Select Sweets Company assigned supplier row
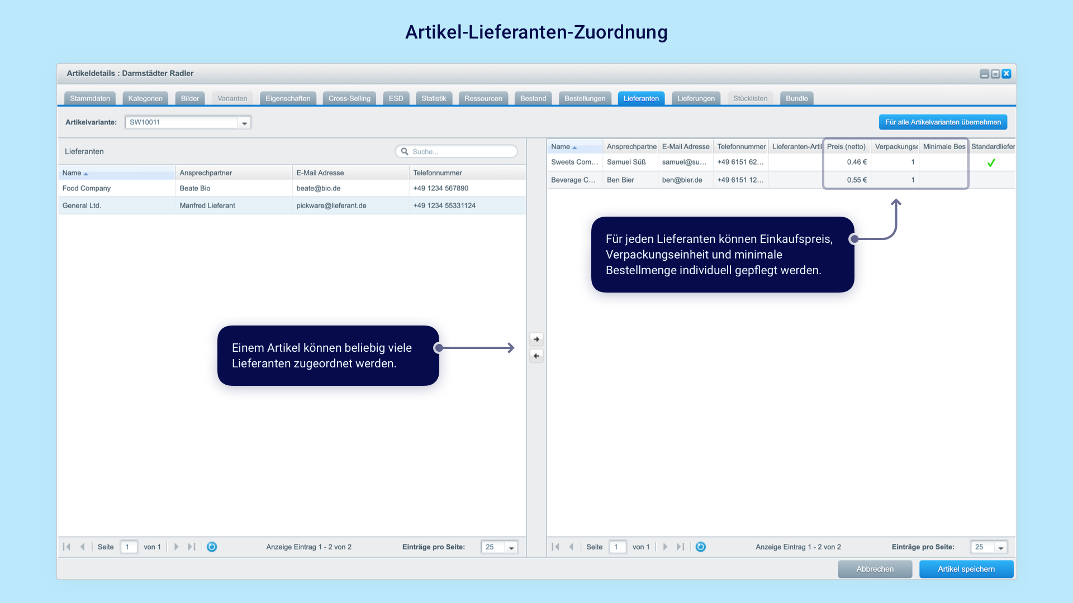The height and width of the screenshot is (603, 1073). coord(781,162)
